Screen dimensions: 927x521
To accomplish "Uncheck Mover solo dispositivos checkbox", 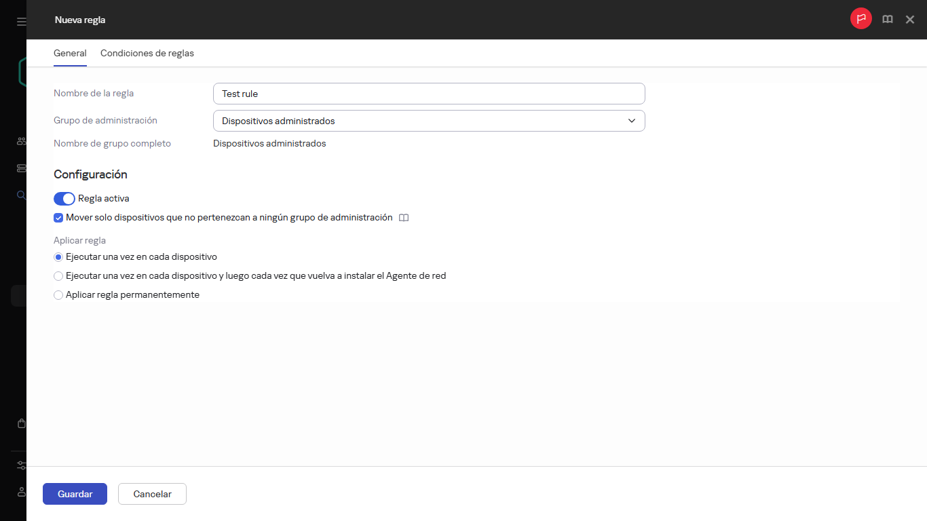I will pos(58,218).
